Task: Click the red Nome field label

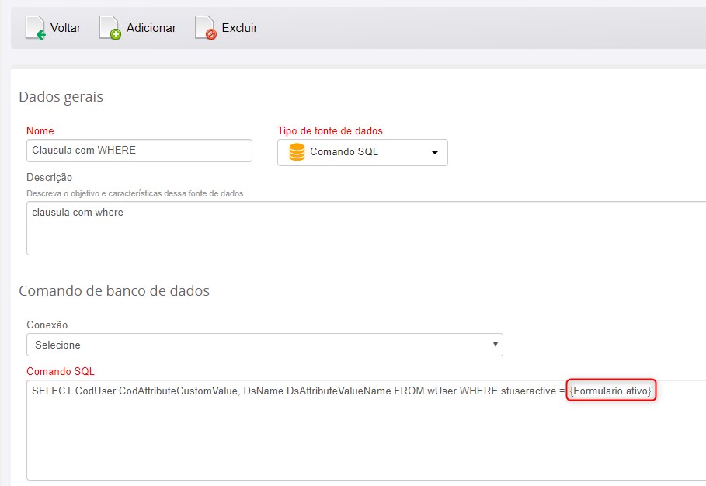Action: click(40, 131)
